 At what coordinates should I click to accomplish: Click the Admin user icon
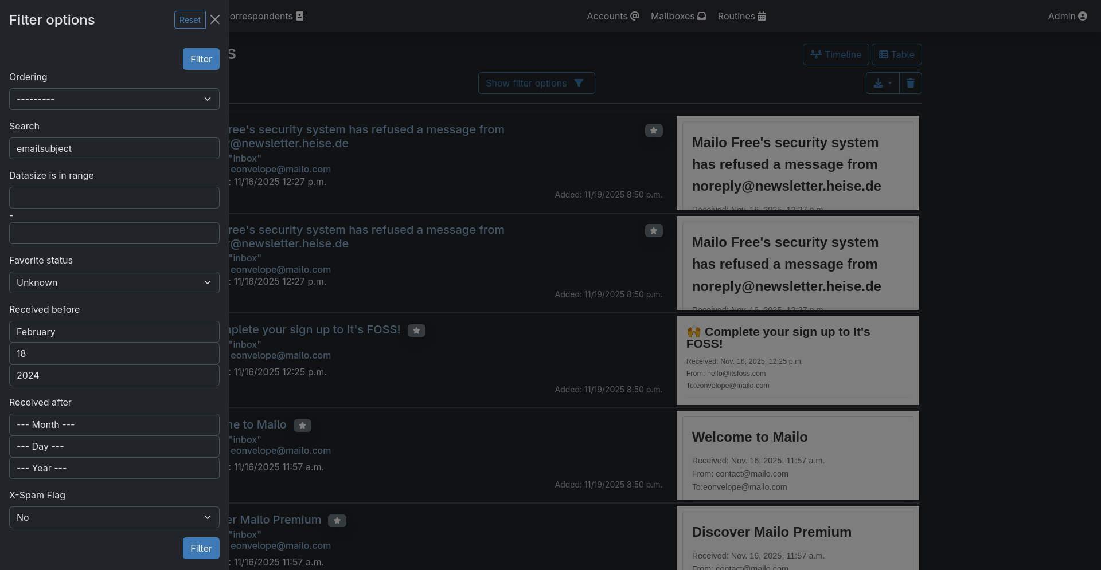[1083, 16]
